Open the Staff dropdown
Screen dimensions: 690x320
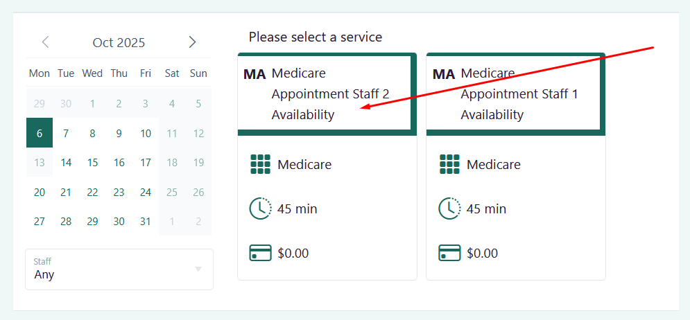pyautogui.click(x=111, y=269)
